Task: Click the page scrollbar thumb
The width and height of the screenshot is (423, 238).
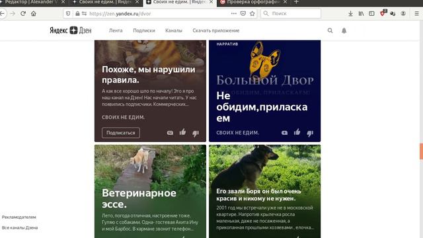Action: click(x=421, y=151)
